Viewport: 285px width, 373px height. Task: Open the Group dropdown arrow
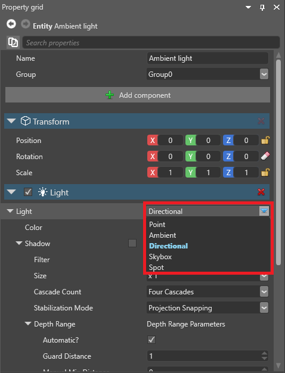click(x=264, y=74)
